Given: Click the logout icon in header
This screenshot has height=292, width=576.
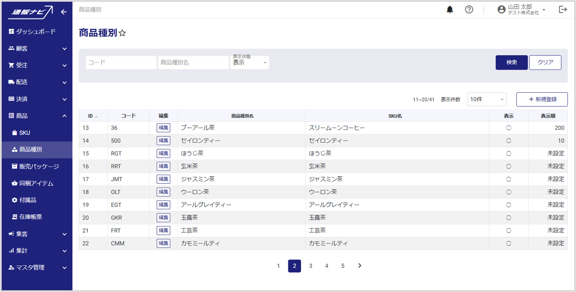Looking at the screenshot, I should [x=563, y=9].
